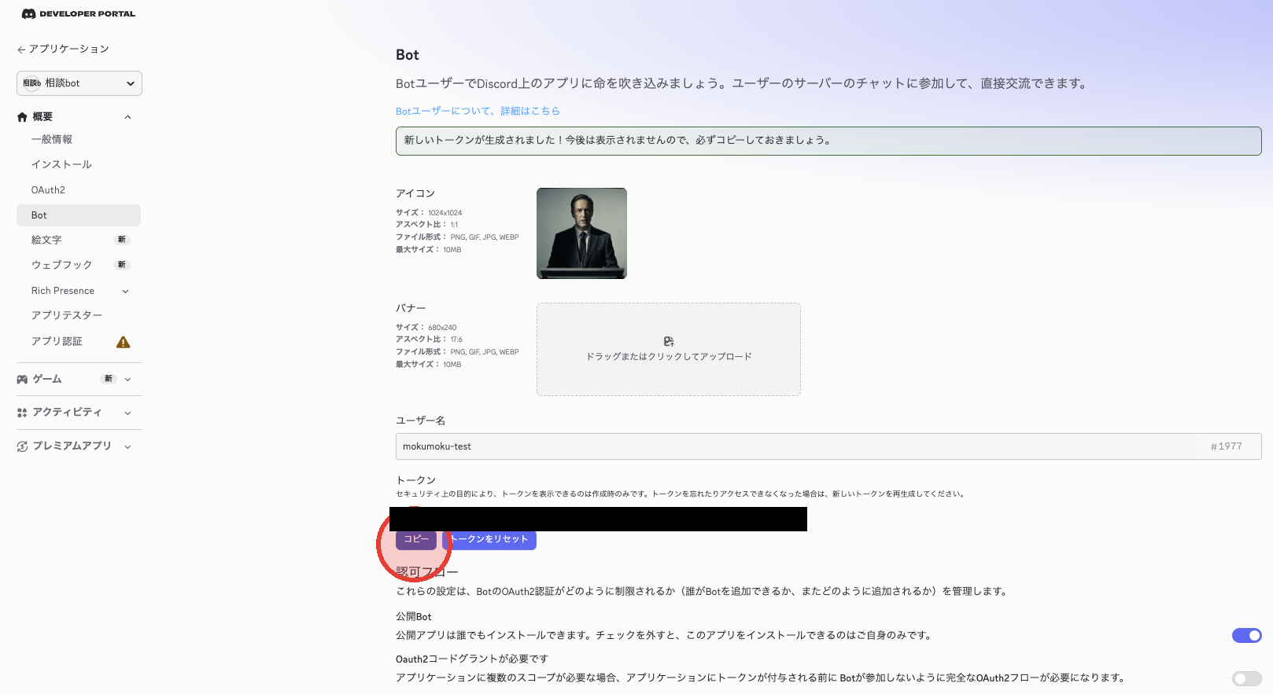Viewport: 1273px width, 694px height.
Task: Click the 新 badge beside ゲーム
Action: 109,379
